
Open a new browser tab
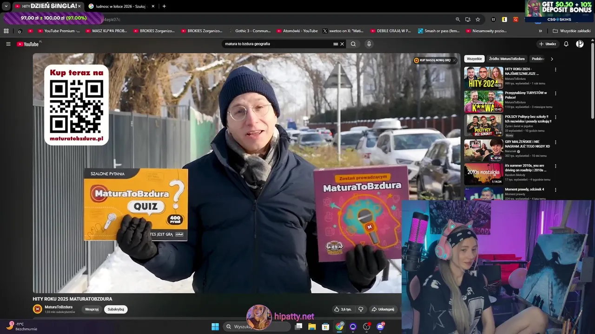pyautogui.click(x=164, y=6)
